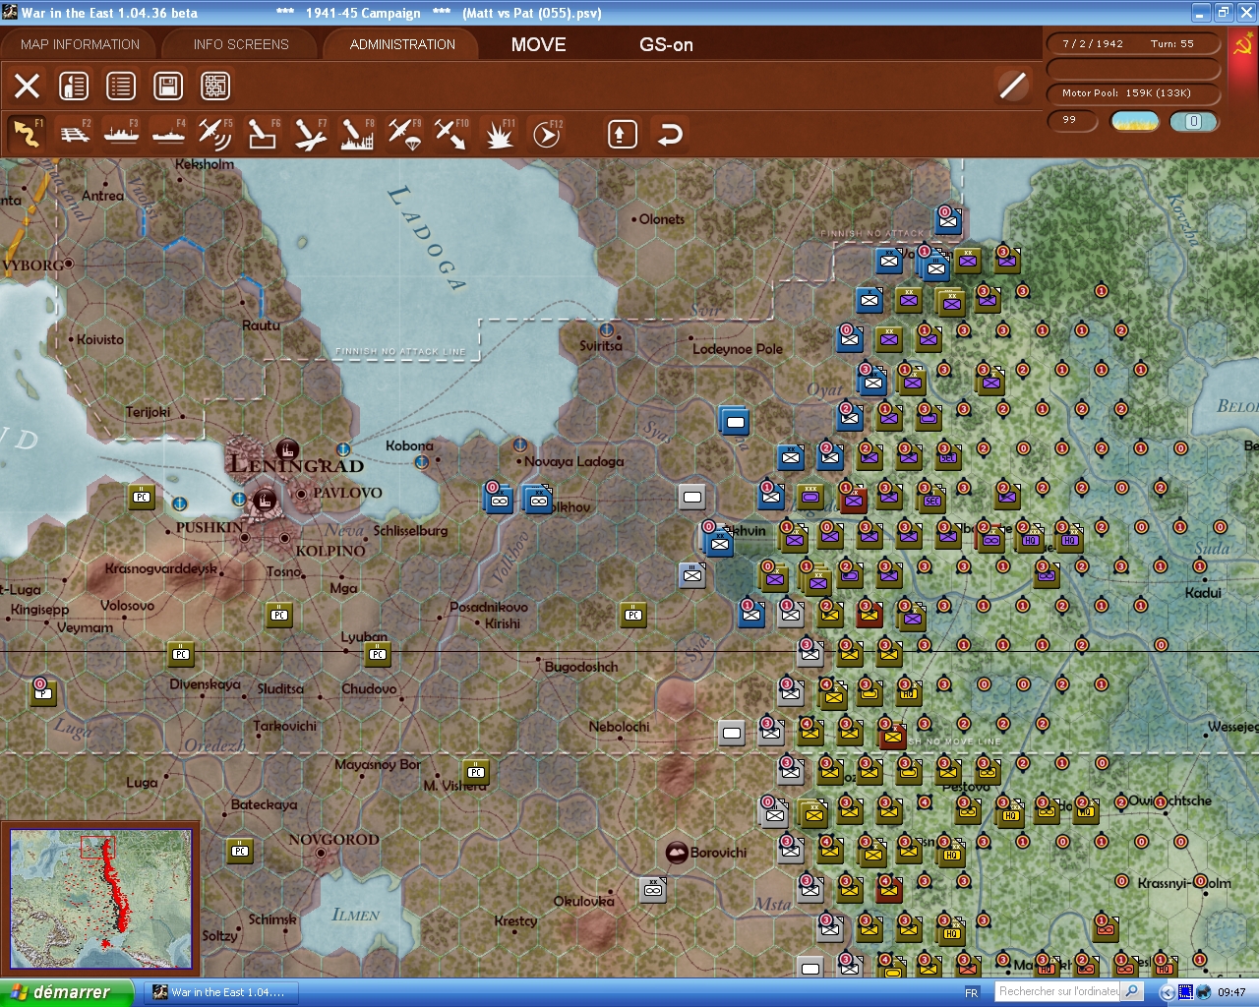1259x1007 pixels.
Task: Select the unit counter north of Okulovka
Action: pyautogui.click(x=653, y=890)
